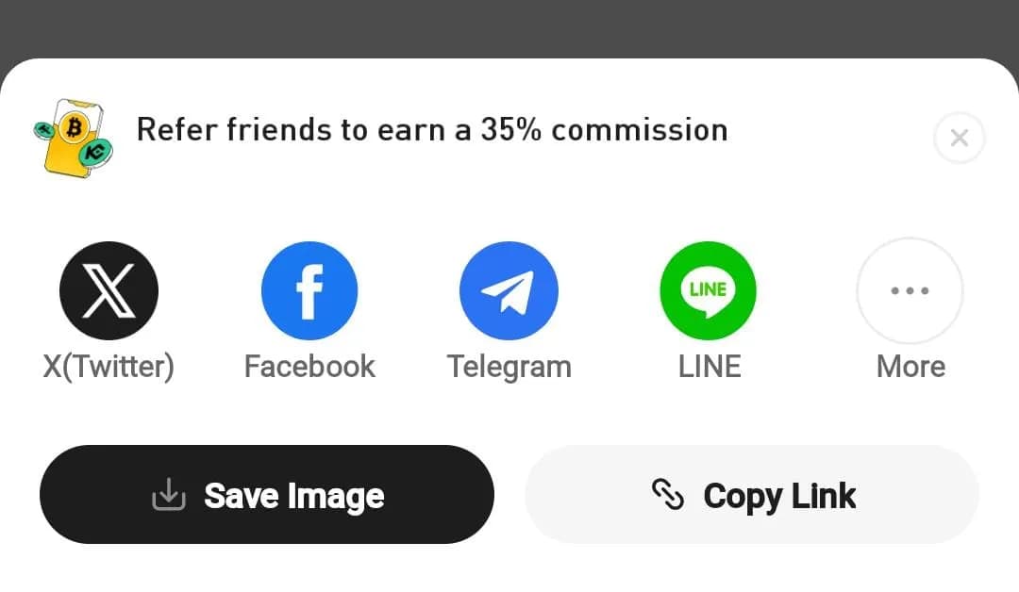The height and width of the screenshot is (592, 1019).
Task: Click the Copy Link button text
Action: pyautogui.click(x=779, y=497)
